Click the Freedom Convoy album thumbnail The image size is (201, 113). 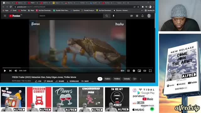pos(39,99)
